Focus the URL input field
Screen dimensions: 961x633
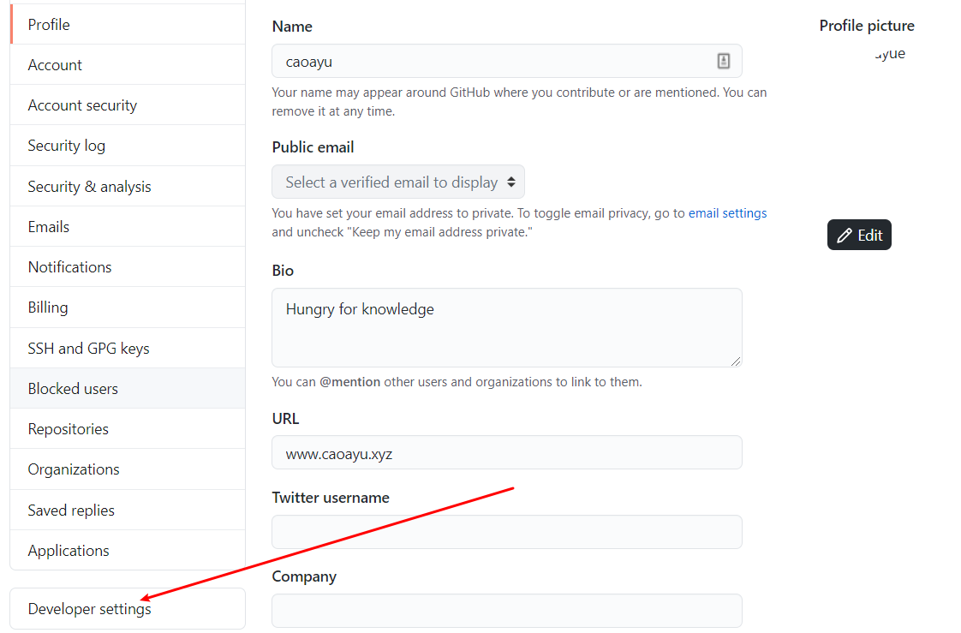(506, 453)
